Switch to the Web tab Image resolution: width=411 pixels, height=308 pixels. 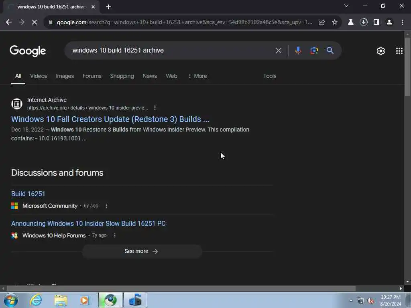(x=171, y=76)
